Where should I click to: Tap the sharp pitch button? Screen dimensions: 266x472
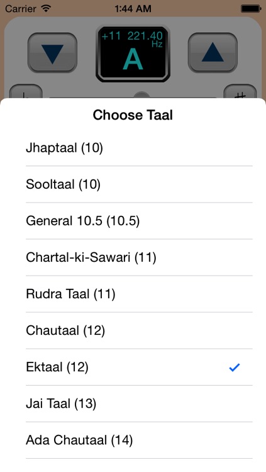click(x=240, y=91)
